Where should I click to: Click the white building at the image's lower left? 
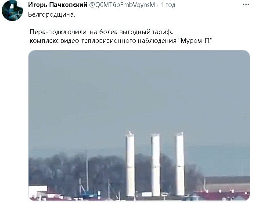(38, 191)
